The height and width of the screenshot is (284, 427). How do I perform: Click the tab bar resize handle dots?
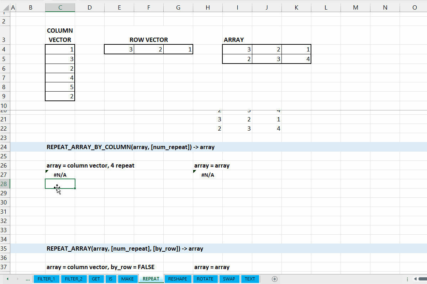coord(407,279)
